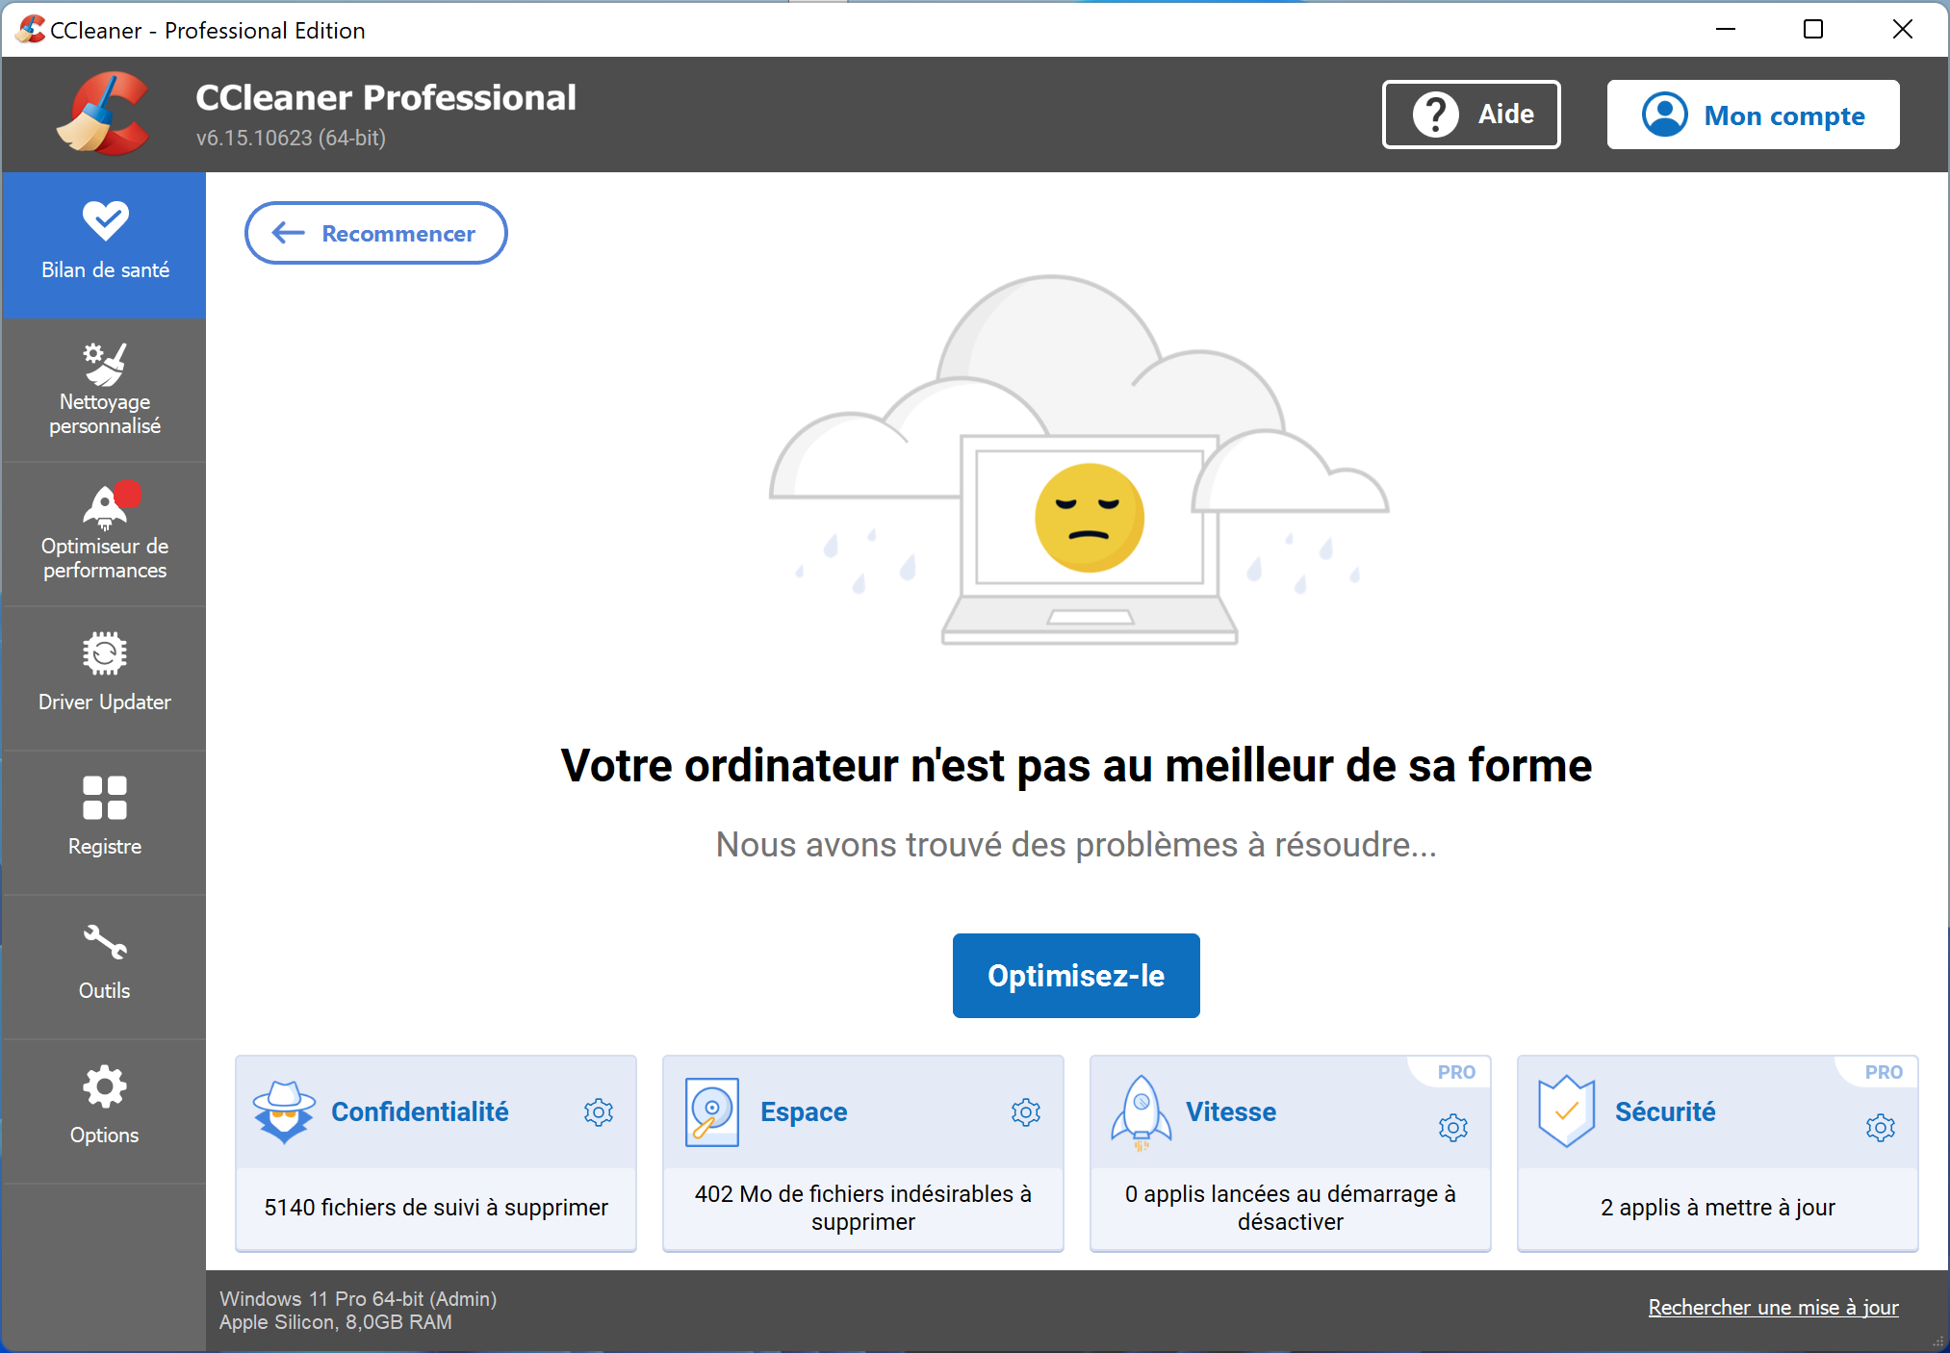The image size is (1950, 1353).
Task: Open the Espace settings gear
Action: 1025,1112
